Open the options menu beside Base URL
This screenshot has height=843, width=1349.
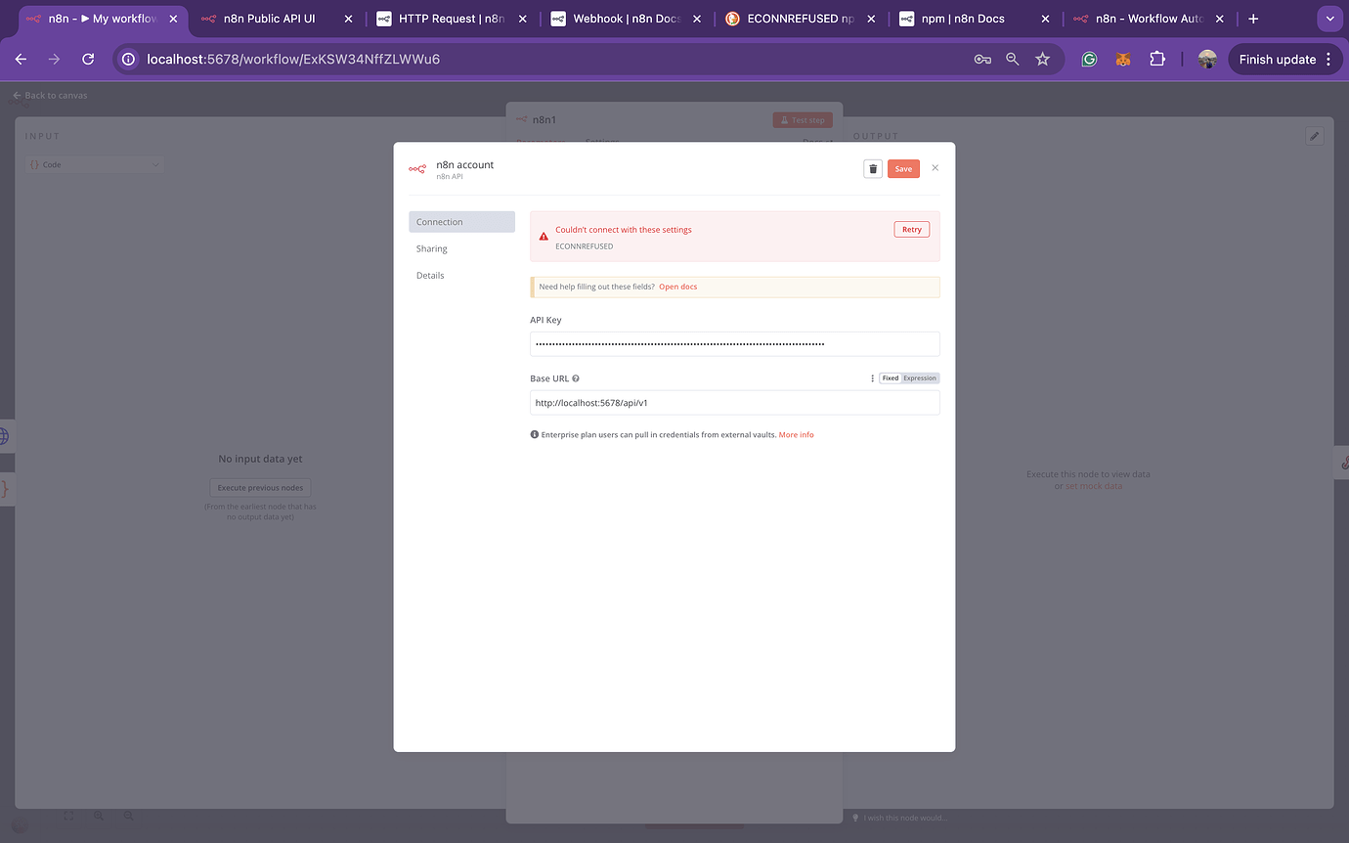click(872, 377)
